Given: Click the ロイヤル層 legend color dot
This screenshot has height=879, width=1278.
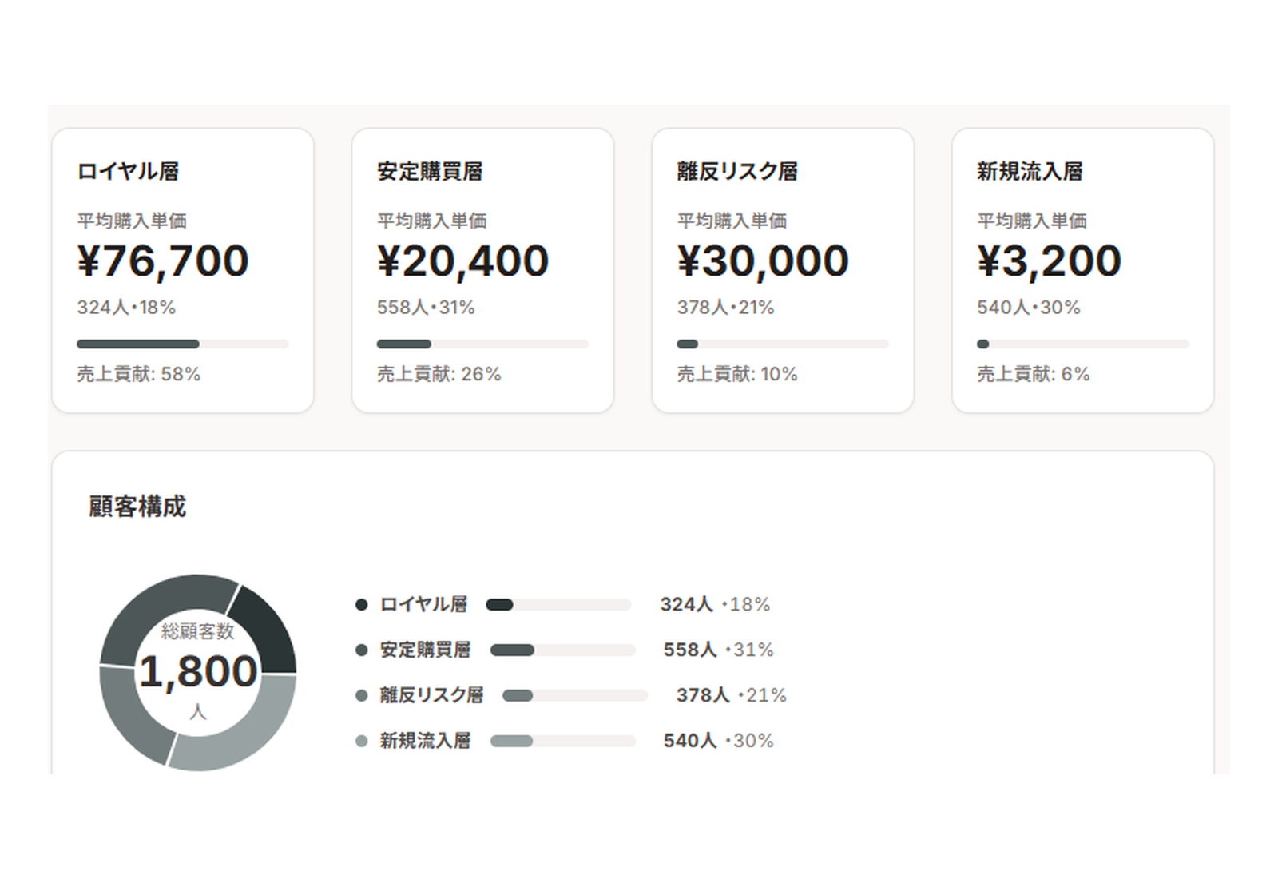Looking at the screenshot, I should 361,605.
